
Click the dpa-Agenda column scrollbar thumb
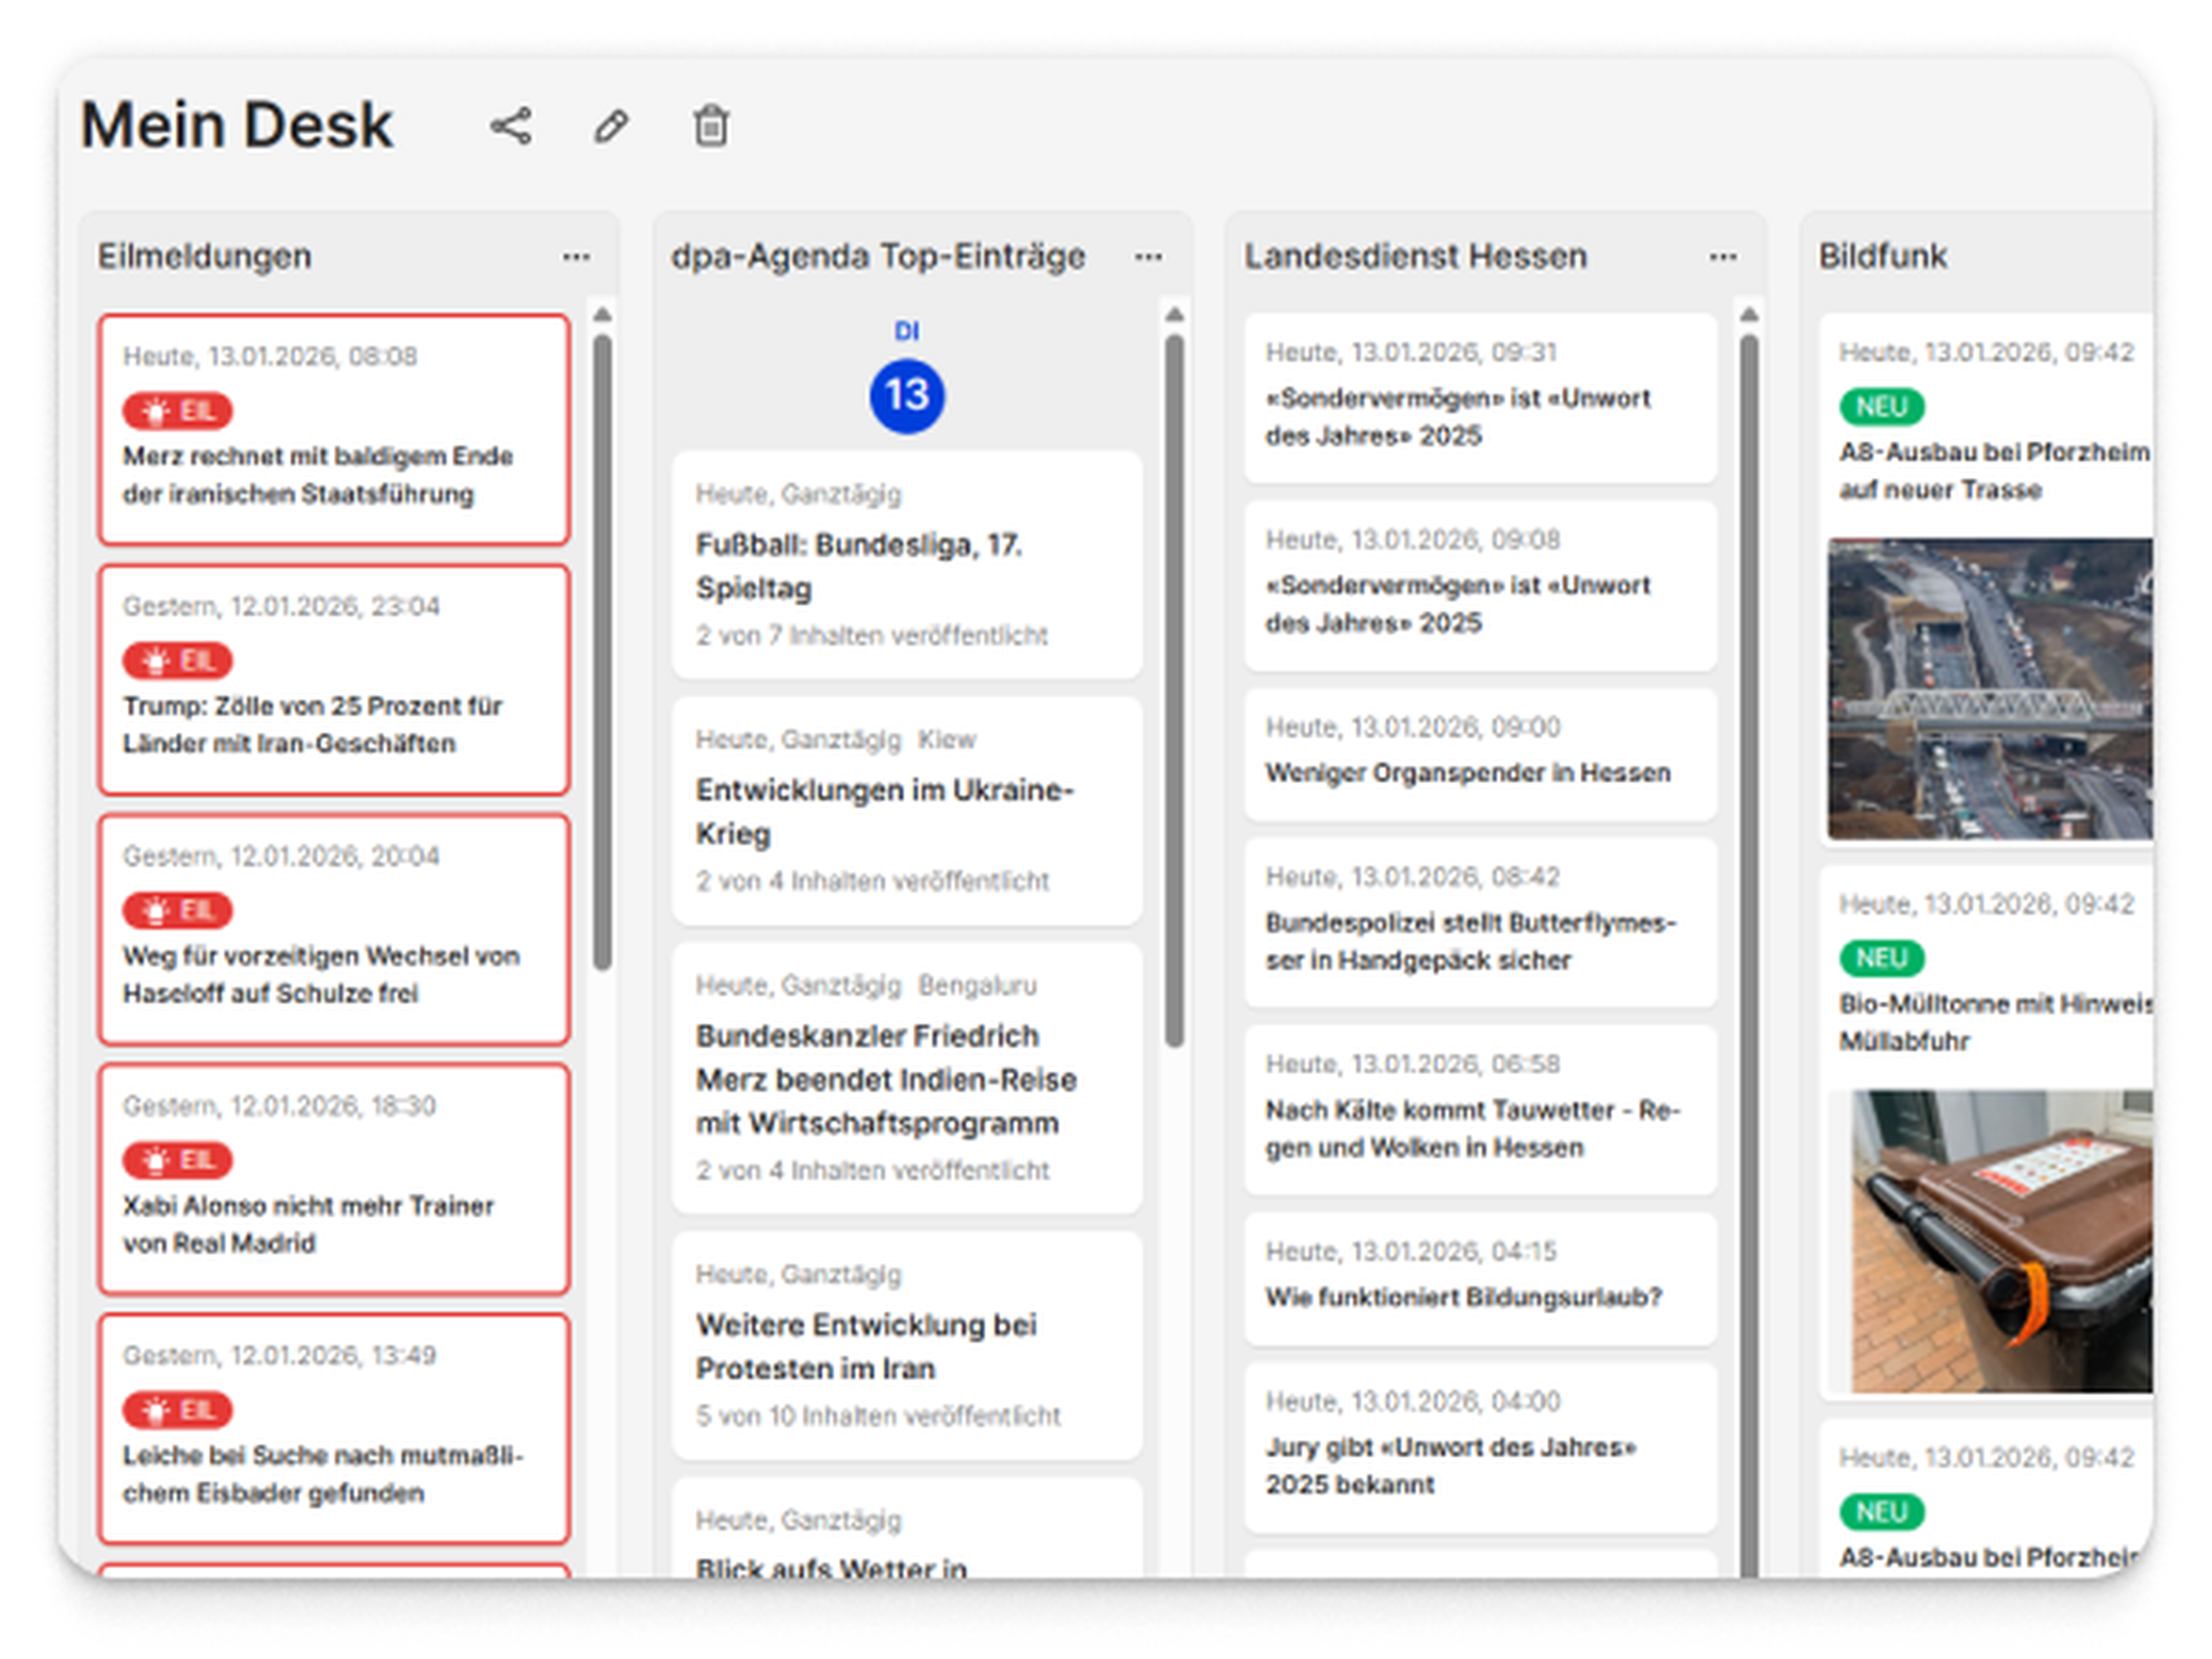click(1174, 690)
